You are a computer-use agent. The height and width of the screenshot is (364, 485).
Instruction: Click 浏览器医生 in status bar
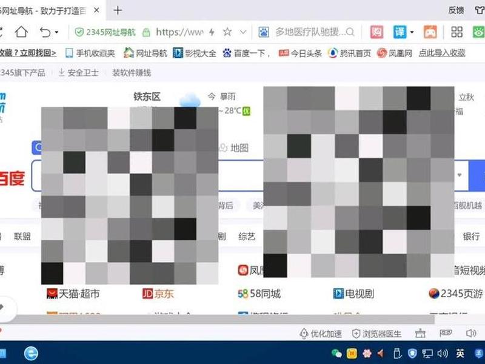coord(376,334)
